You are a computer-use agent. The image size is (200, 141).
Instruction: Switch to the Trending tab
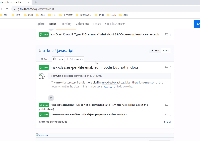pos(66,24)
